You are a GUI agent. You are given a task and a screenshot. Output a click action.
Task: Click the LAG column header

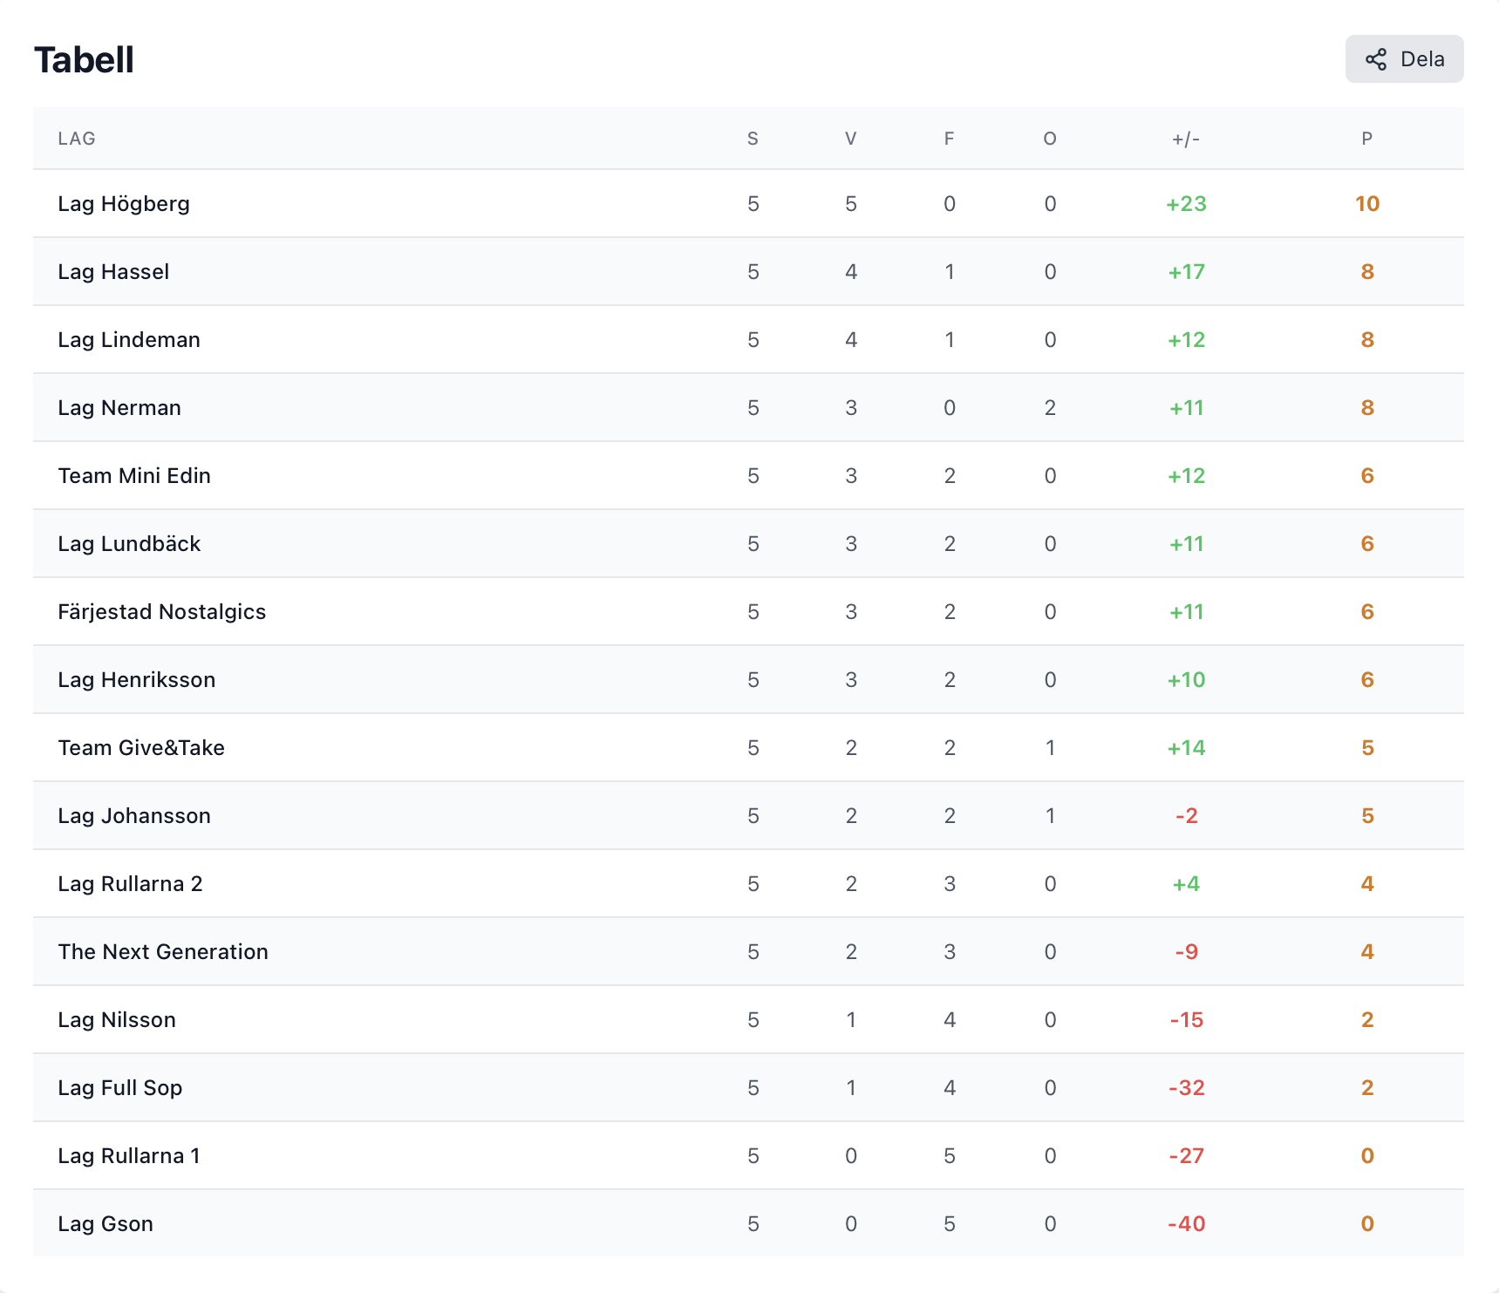pyautogui.click(x=77, y=139)
